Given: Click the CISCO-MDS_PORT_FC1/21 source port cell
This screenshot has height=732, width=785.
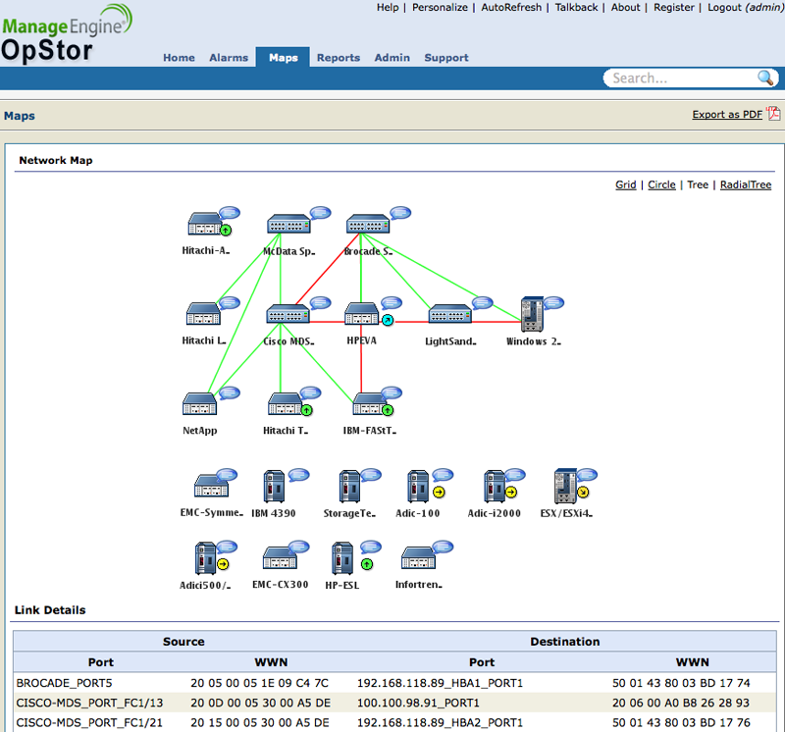Looking at the screenshot, I should click(89, 723).
